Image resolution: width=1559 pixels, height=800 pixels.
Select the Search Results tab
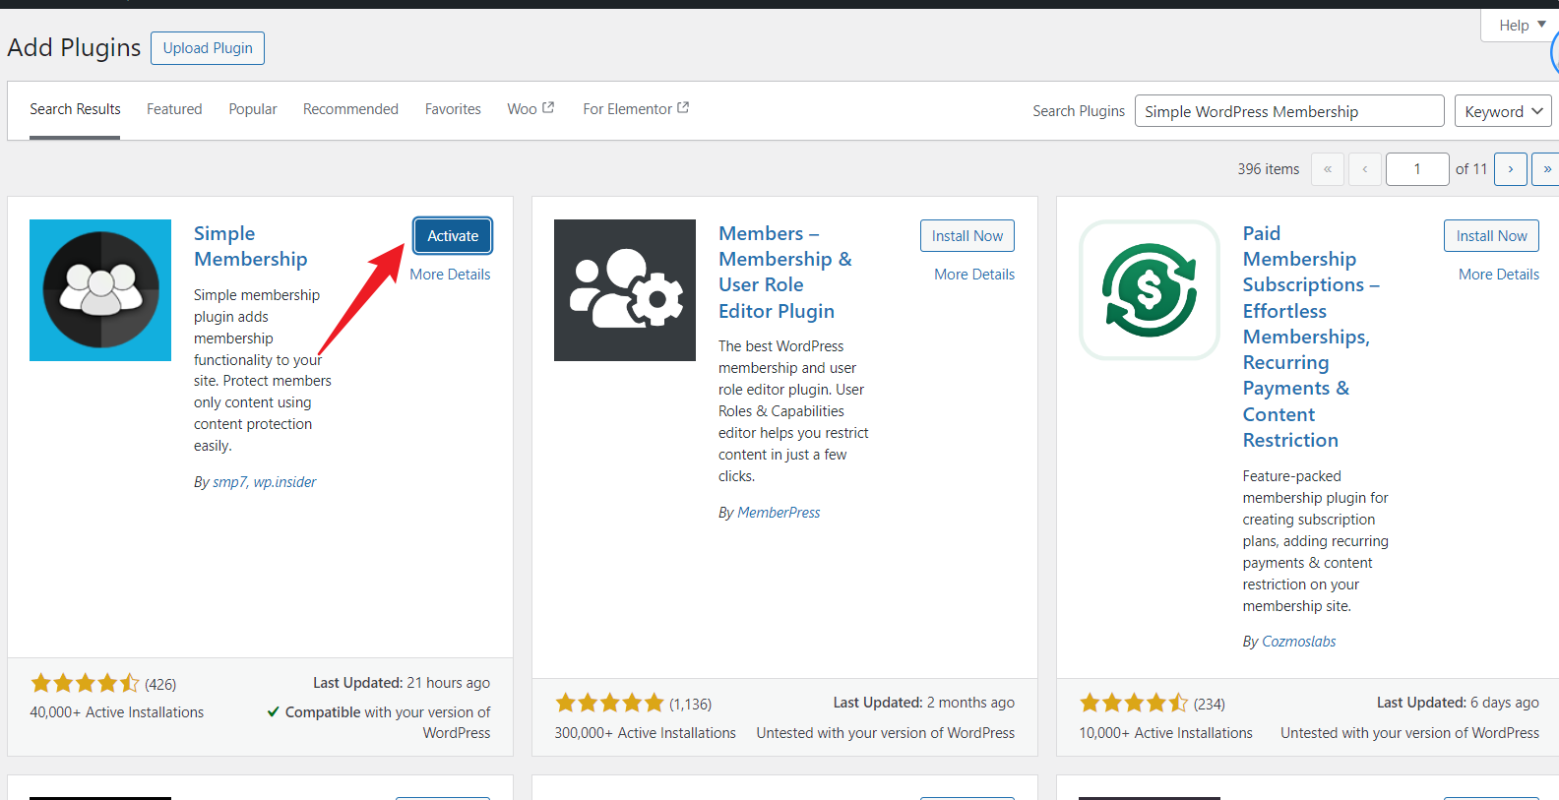click(x=75, y=109)
